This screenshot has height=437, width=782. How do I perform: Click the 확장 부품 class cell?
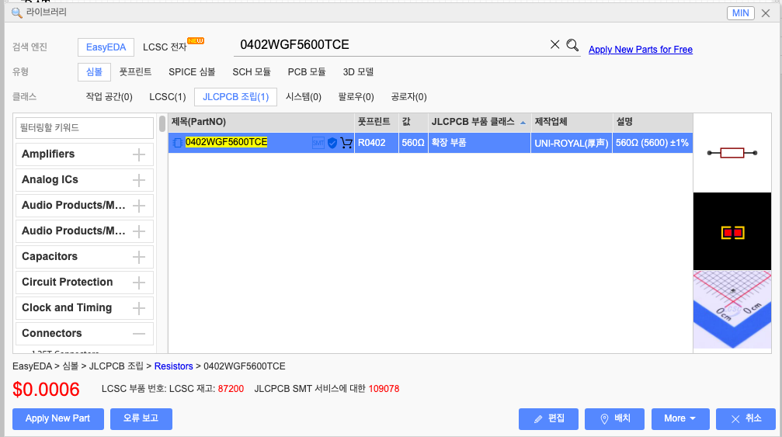coord(479,143)
